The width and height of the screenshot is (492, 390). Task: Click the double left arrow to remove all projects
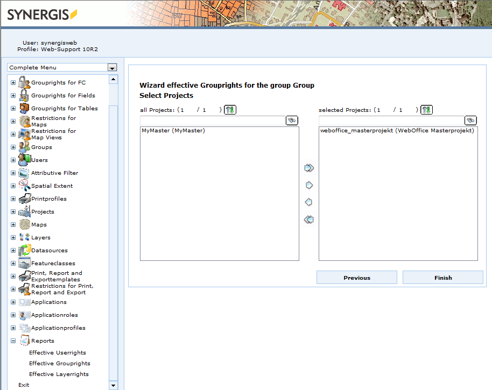[309, 219]
